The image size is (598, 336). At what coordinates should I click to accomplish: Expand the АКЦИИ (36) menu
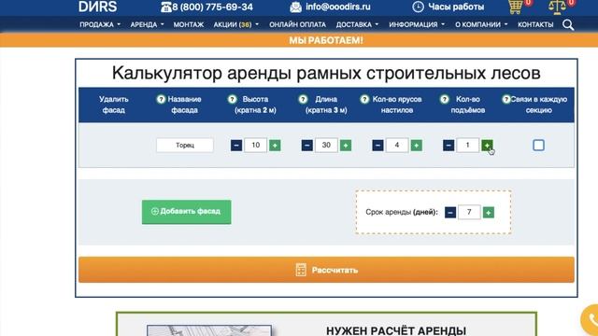(236, 24)
